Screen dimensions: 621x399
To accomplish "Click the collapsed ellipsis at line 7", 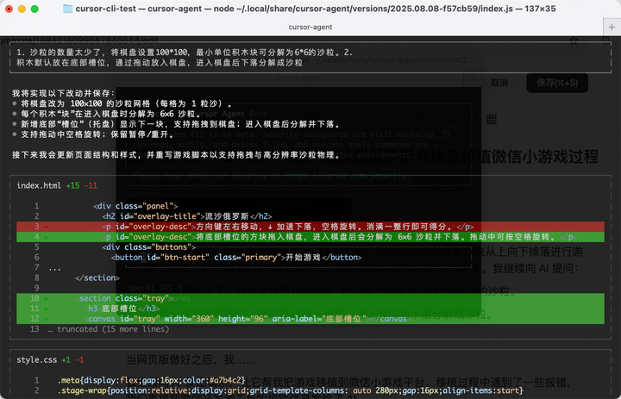I will point(54,268).
